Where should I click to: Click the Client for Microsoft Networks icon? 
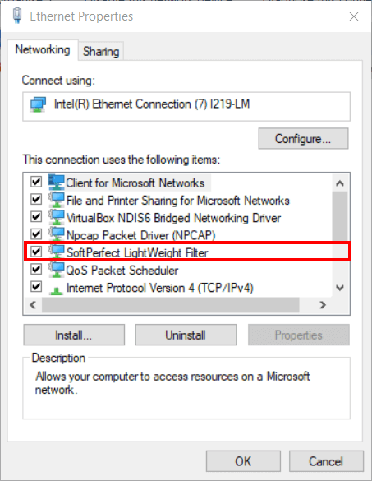(x=57, y=183)
